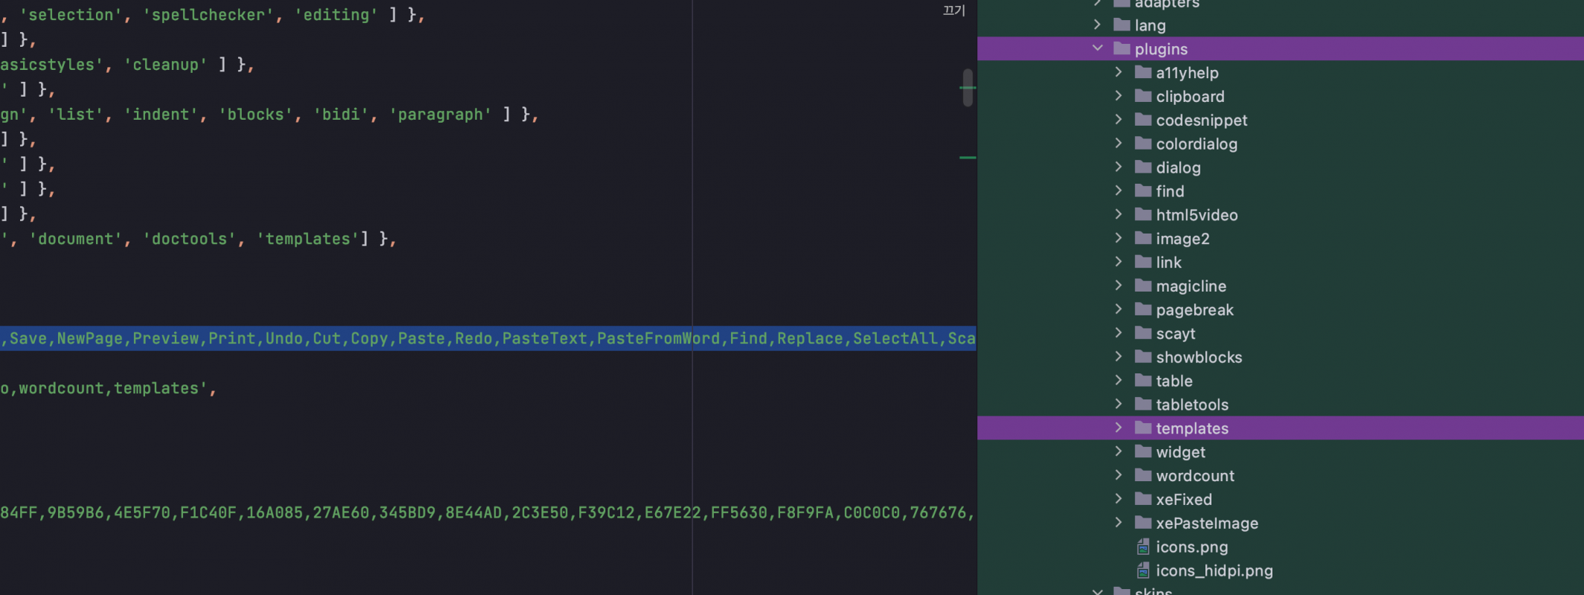Click the image2 folder icon
1584x595 pixels.
click(x=1143, y=239)
